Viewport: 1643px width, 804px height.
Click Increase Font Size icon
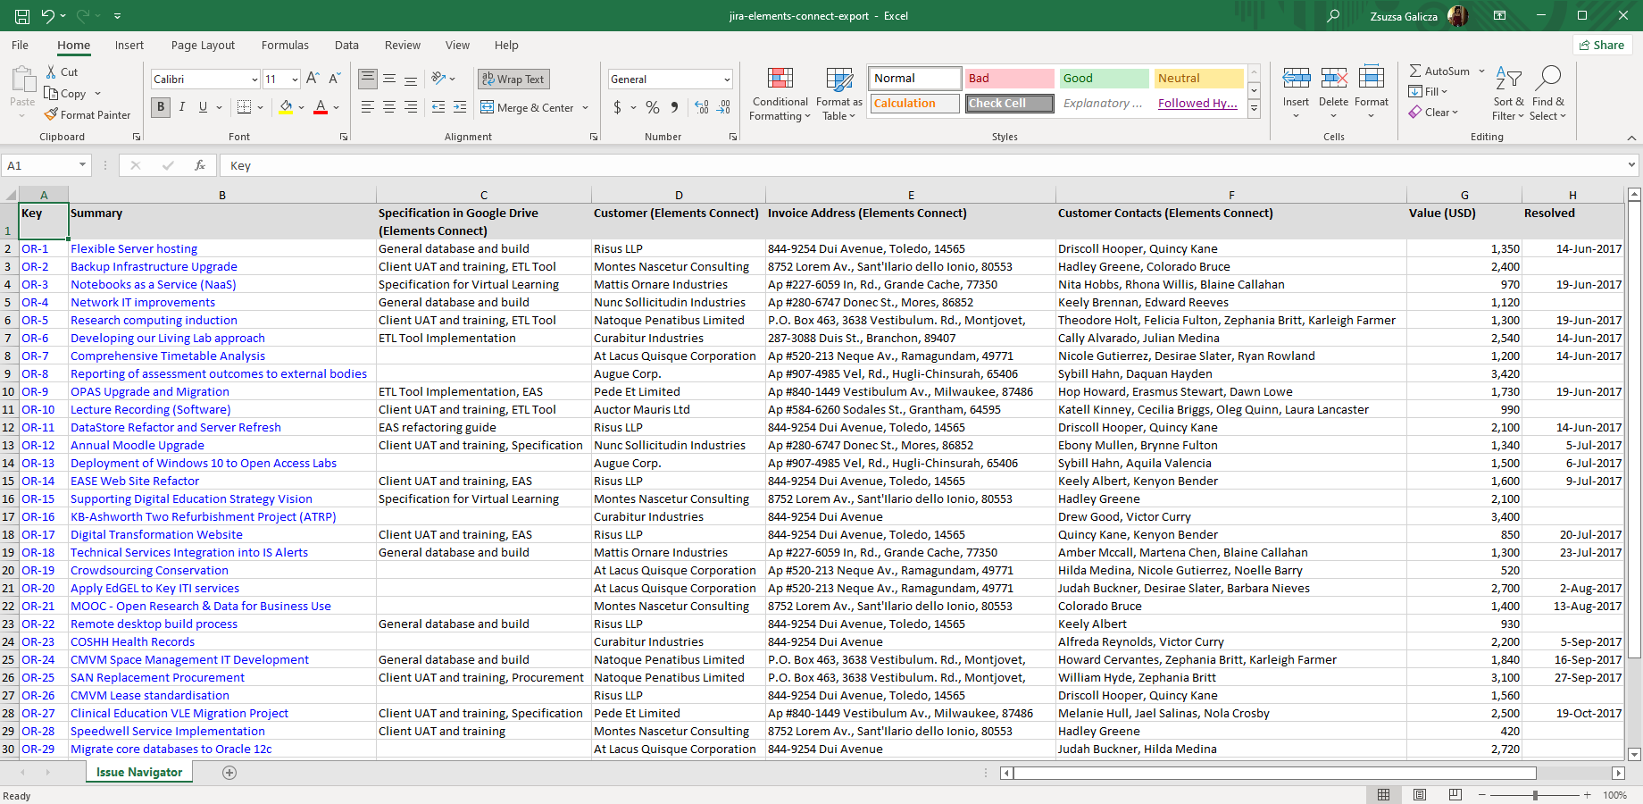(313, 79)
